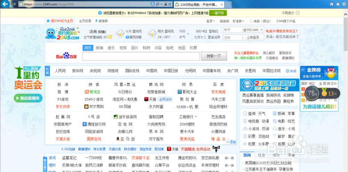Click 换肤（奥运） skin link
This screenshot has height=172, width=348.
(x=260, y=21)
